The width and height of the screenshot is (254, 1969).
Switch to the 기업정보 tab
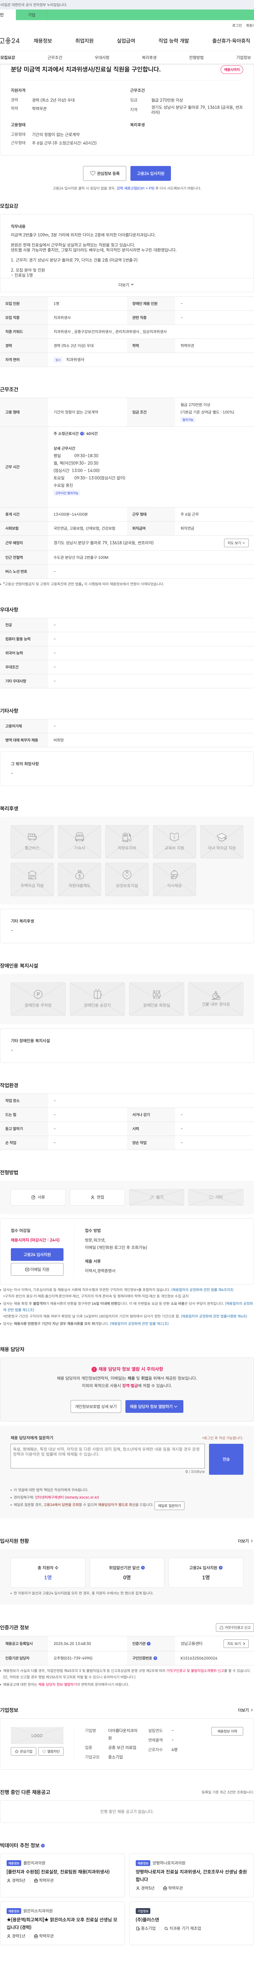(243, 57)
